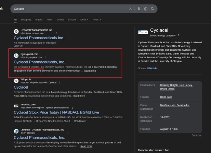Click the August 13, 1996 founded value
Screen dimensions: 211x153
tap(169, 129)
